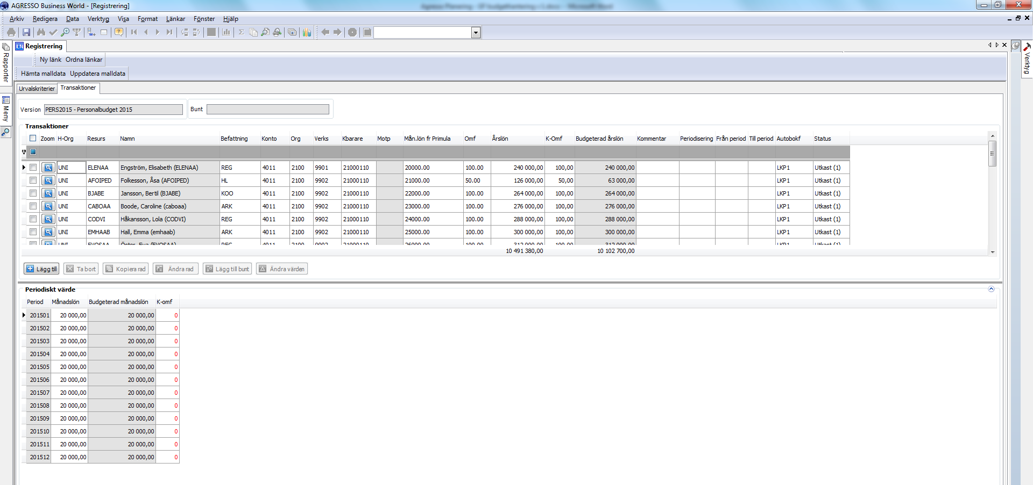The width and height of the screenshot is (1033, 485).
Task: Switch to the Urvalskriterier tab
Action: tap(37, 89)
